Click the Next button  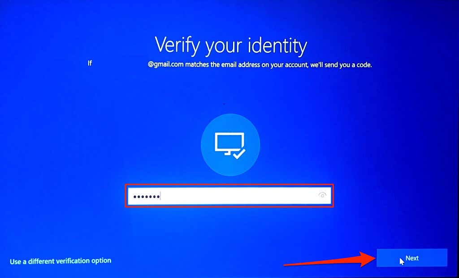[x=411, y=258]
